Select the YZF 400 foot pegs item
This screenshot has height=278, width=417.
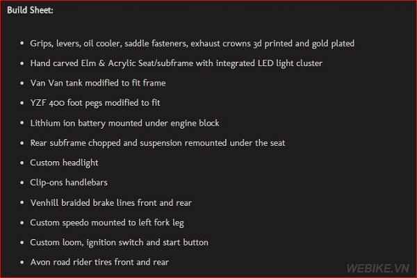click(x=95, y=103)
